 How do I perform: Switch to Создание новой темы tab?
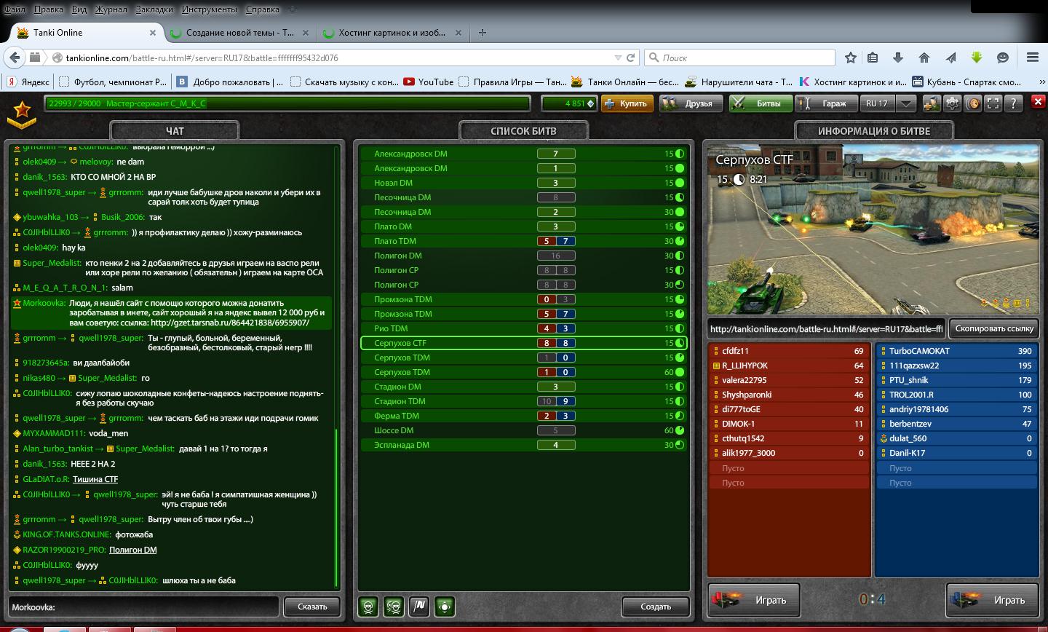239,32
